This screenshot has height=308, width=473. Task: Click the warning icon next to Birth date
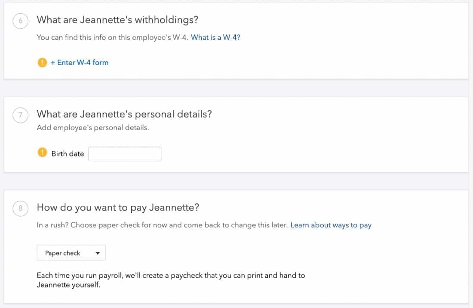42,153
